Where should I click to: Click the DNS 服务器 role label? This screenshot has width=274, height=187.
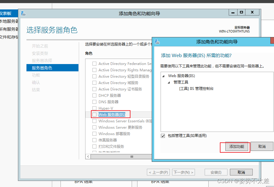point(109,102)
